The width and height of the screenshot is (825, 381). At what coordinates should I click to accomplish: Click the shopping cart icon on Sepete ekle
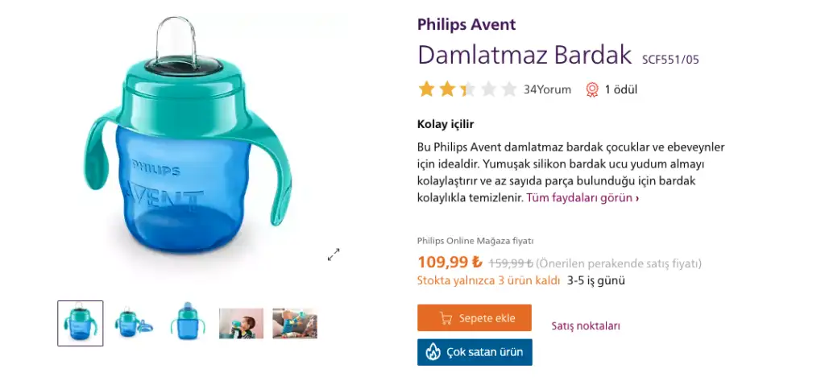[x=446, y=318]
